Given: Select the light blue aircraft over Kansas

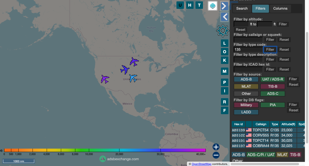Looking at the screenshot, I should click(133, 78).
